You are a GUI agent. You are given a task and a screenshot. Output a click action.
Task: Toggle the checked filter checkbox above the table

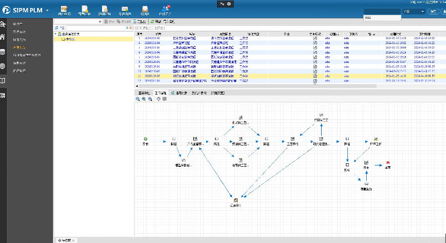[137, 28]
